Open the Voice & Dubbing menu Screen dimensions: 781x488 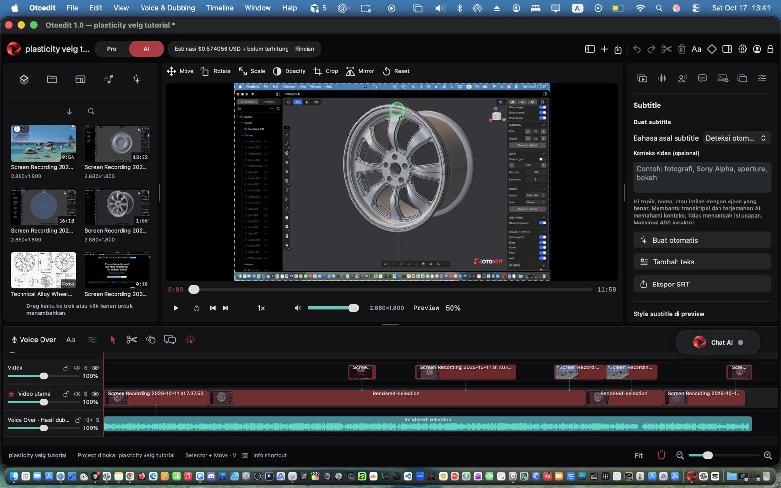[x=168, y=8]
